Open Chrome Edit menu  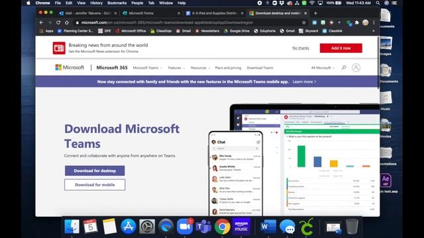pos(69,3)
